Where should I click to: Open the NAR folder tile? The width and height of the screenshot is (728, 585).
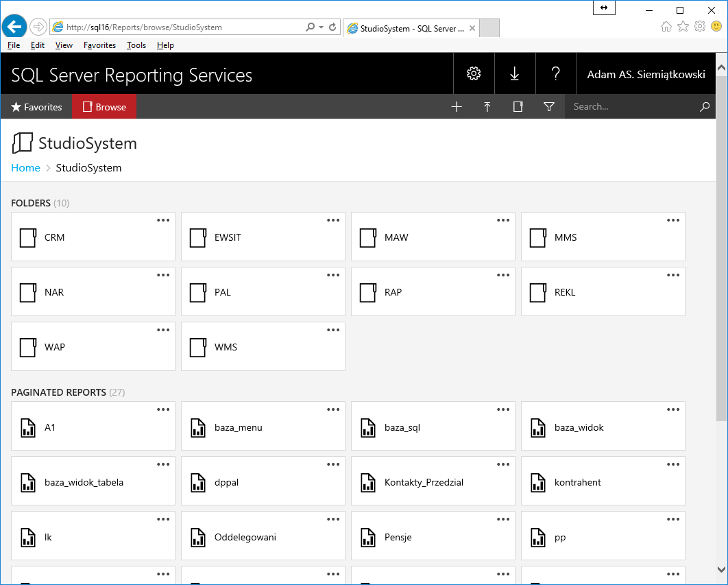pos(93,291)
